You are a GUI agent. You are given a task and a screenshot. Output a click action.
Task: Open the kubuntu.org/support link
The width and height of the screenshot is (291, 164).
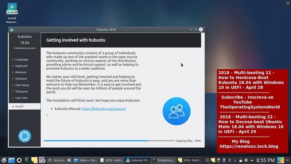(104, 108)
